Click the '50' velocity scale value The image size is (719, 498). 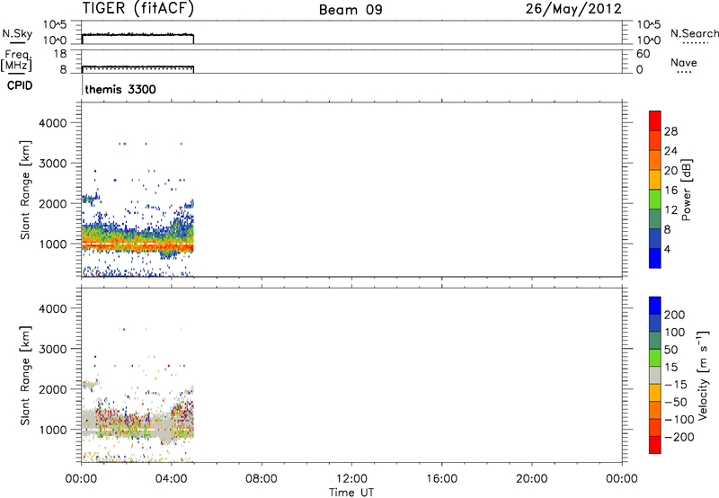click(671, 350)
